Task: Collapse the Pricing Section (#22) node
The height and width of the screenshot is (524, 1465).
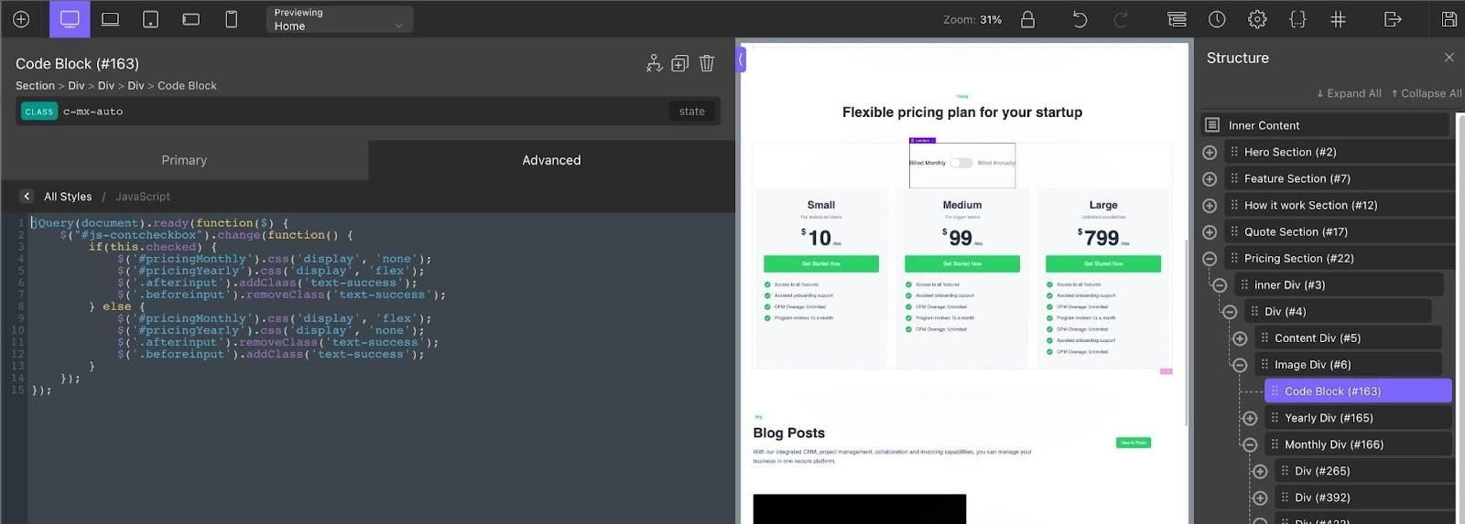Action: coord(1210,259)
